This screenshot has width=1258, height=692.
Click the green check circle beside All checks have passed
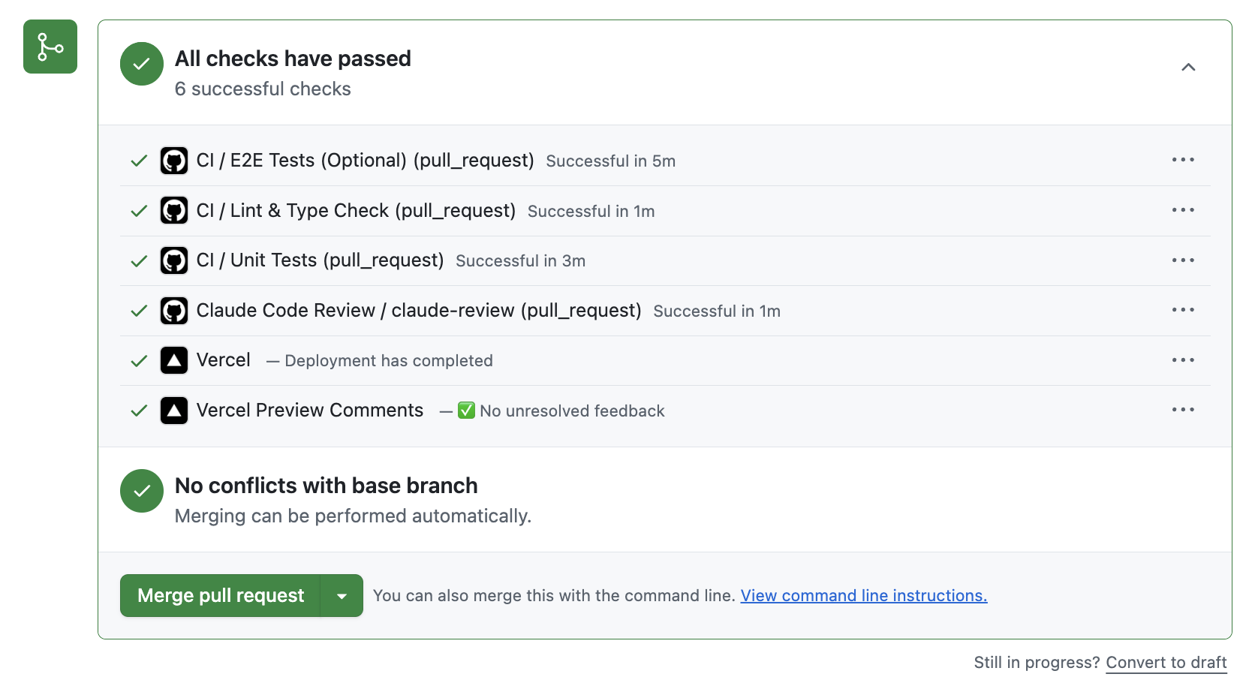coord(141,64)
